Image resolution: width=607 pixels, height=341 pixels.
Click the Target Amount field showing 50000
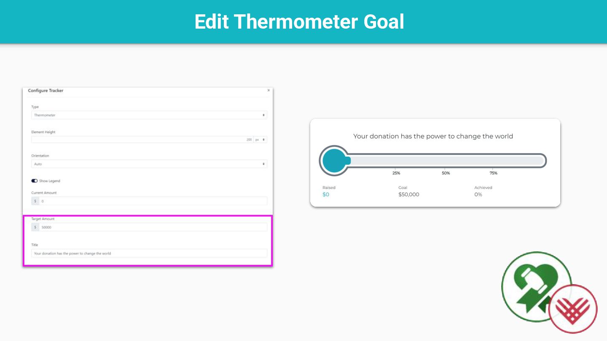153,227
